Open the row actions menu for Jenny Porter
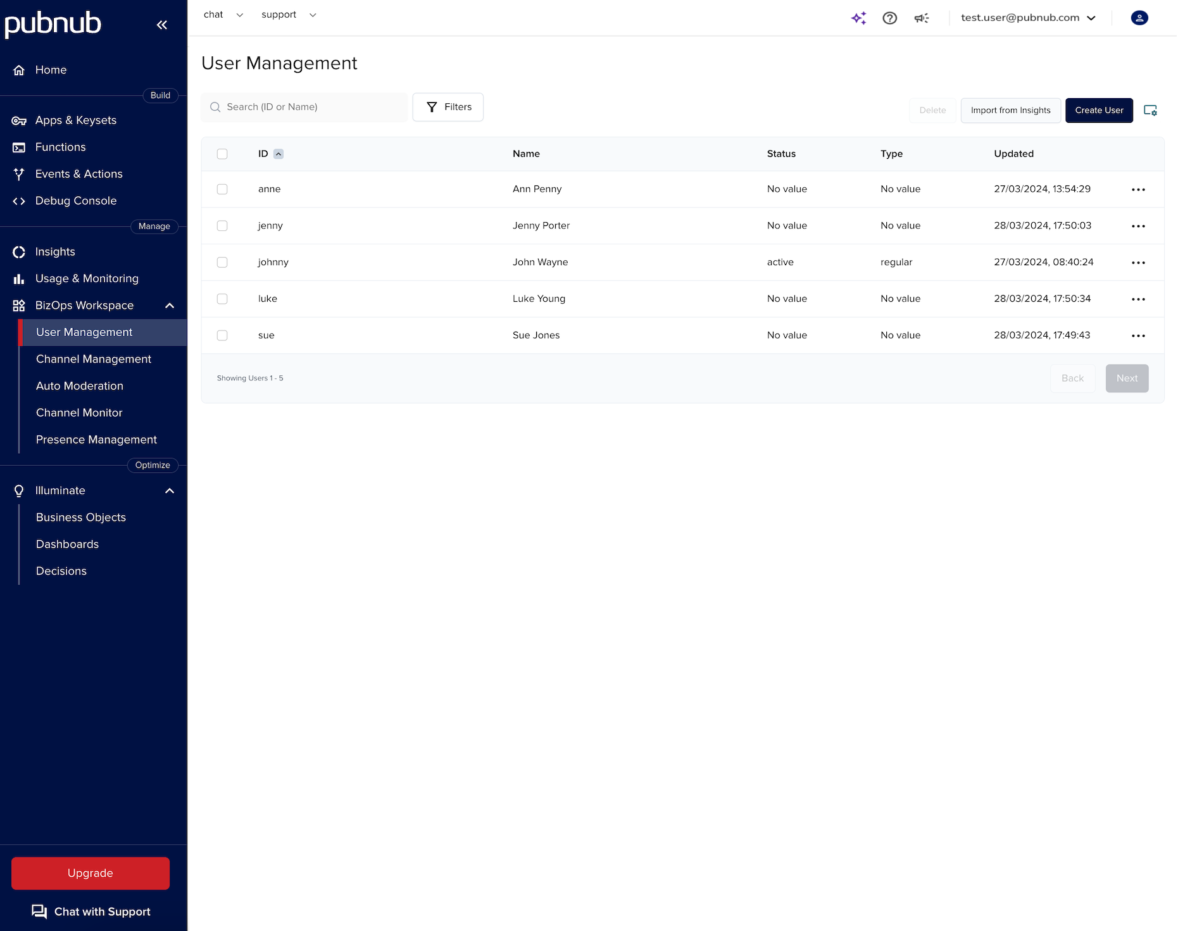The height and width of the screenshot is (931, 1178). tap(1138, 226)
